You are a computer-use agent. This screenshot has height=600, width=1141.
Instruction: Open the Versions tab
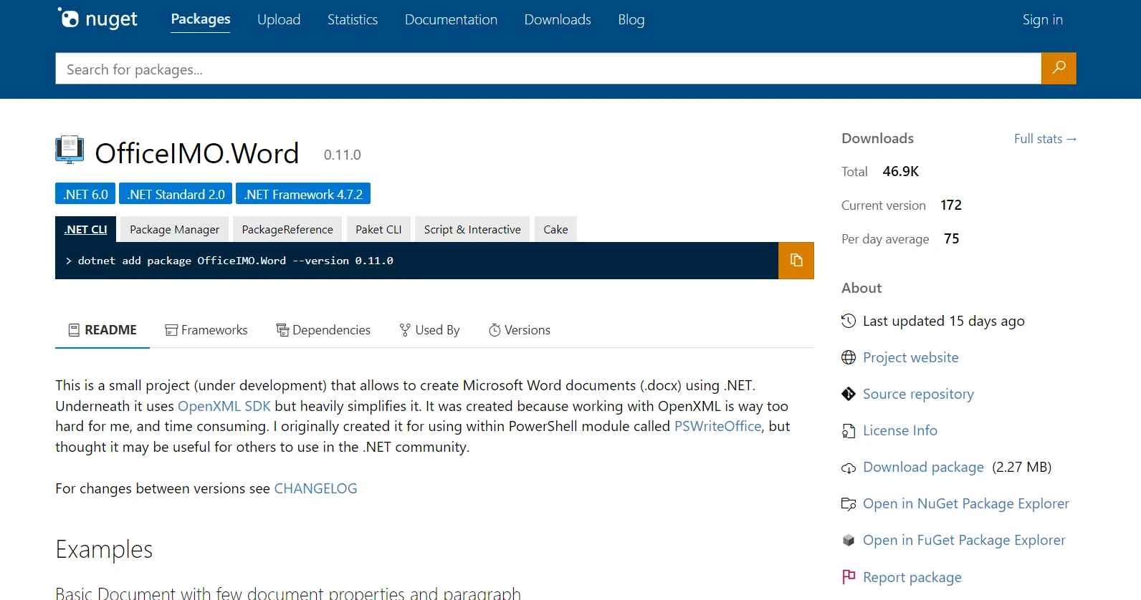(x=519, y=330)
